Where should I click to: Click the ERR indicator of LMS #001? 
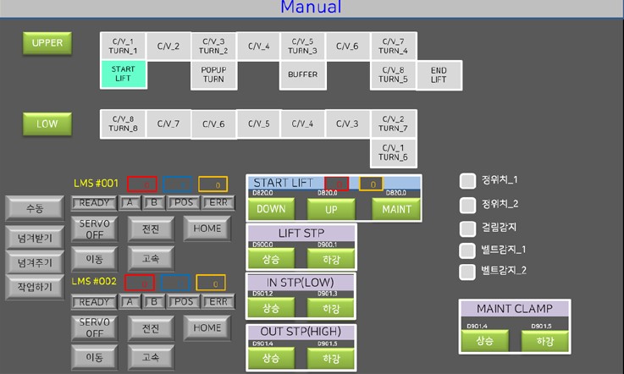(x=218, y=203)
